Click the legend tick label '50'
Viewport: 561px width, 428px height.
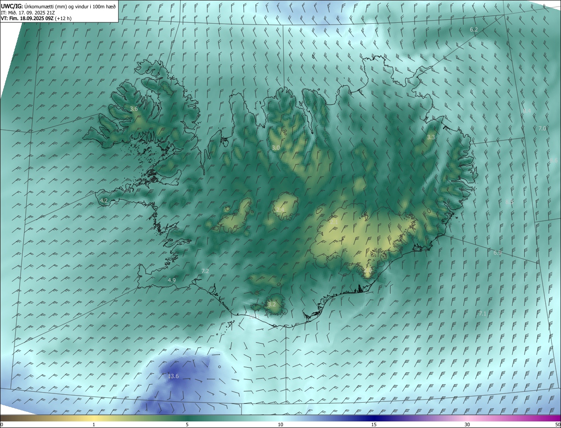coord(557,424)
